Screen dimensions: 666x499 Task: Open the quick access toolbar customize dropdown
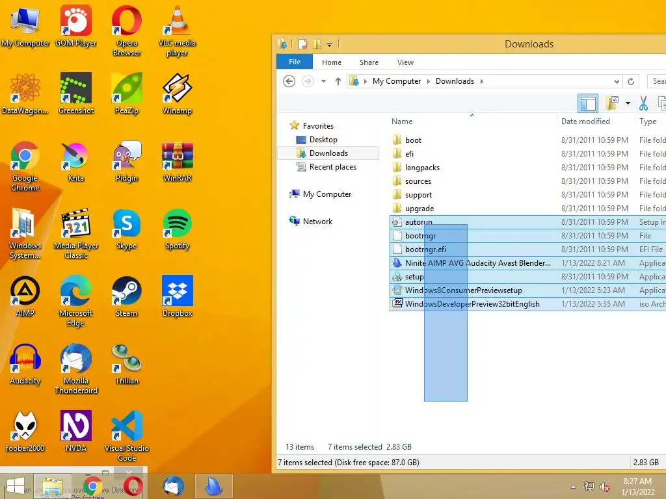pos(329,44)
